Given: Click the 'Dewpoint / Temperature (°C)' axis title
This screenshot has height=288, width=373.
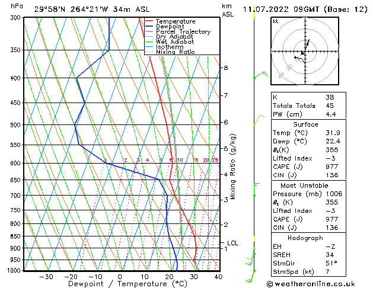Looking at the screenshot, I should point(127,284).
